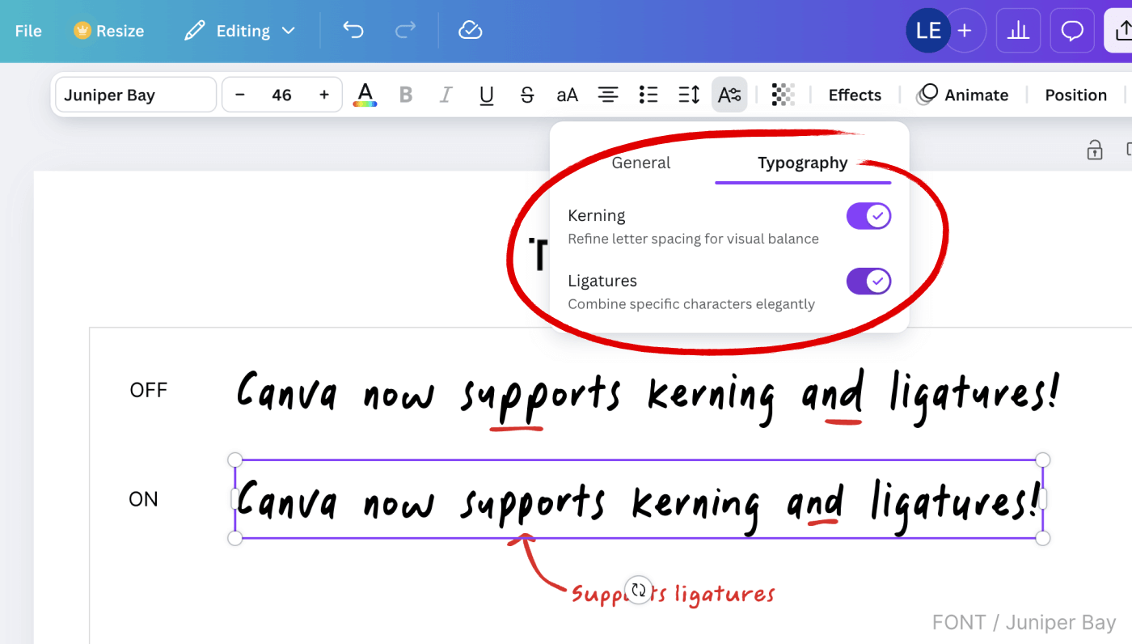Decrease font size with minus button

239,95
